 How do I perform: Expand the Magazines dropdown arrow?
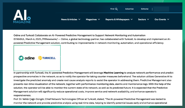99,19
